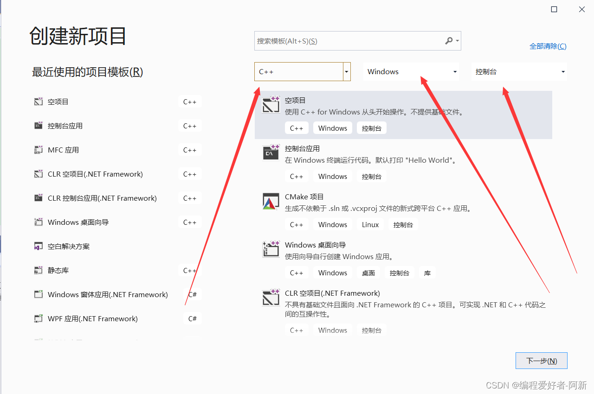
Task: Close the 创建新项目 dialog
Action: tap(582, 9)
